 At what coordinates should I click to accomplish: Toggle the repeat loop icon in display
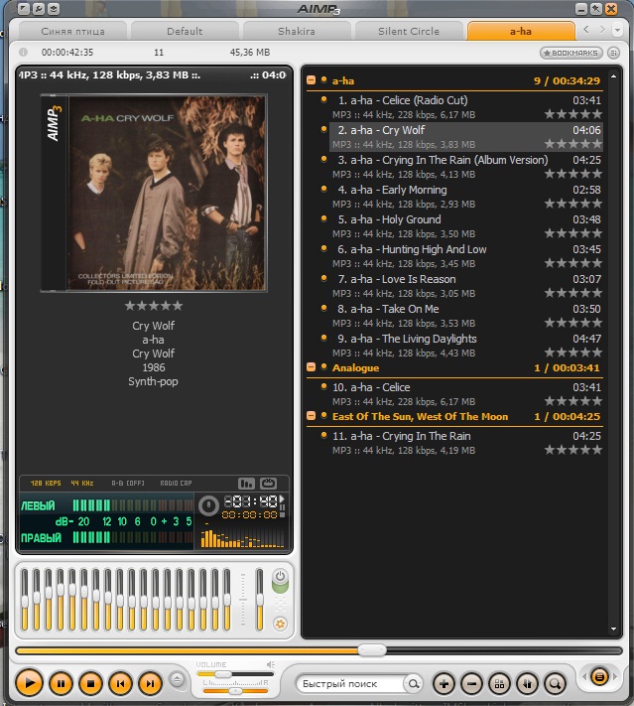268,484
